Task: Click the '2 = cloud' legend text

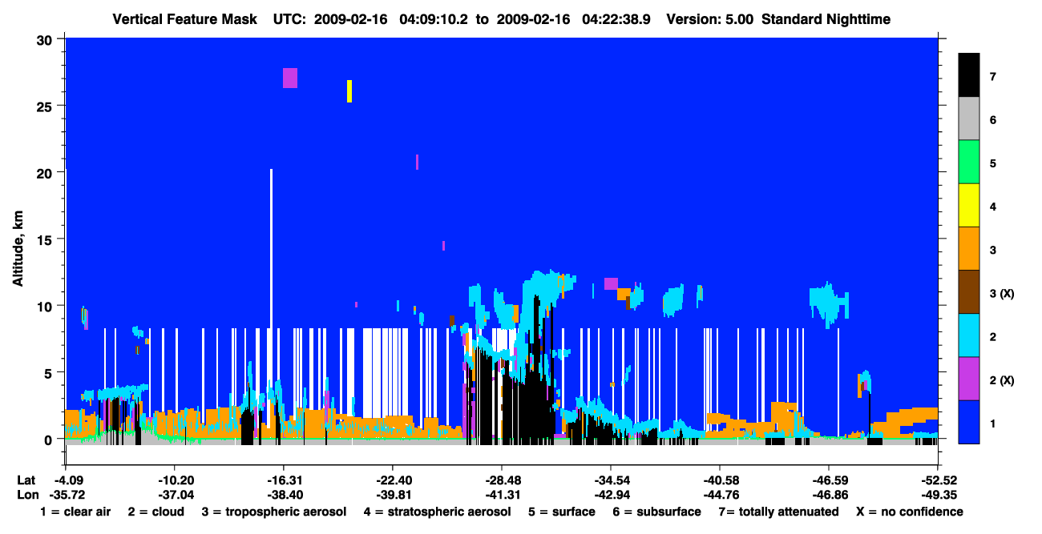Action: click(155, 512)
